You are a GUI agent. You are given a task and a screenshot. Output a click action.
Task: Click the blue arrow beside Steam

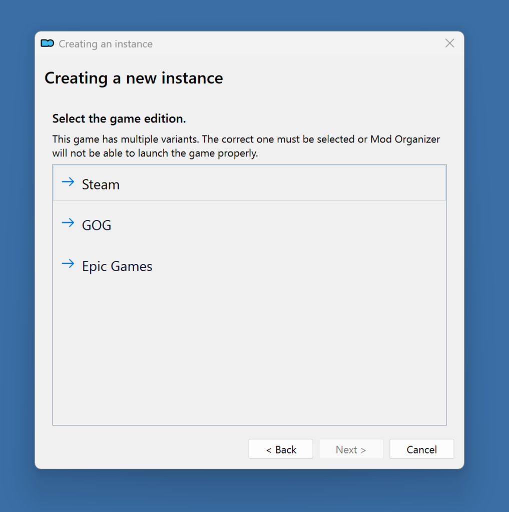(68, 182)
